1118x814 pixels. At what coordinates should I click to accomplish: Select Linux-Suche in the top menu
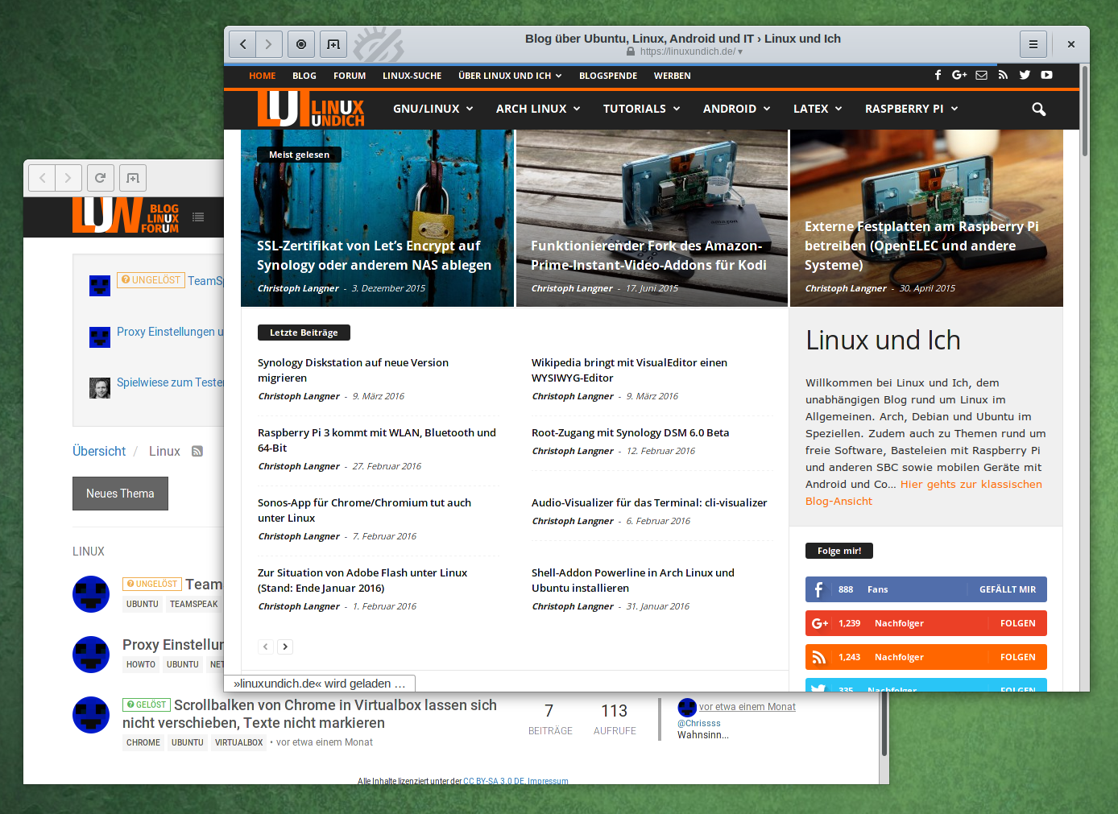(412, 76)
